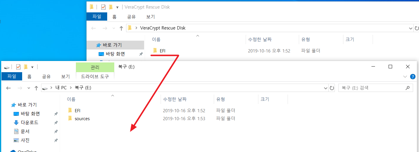The image size is (419, 152).
Task: Select 바로 가기 in the 복구 (E:) navigation pane
Action: (27, 105)
